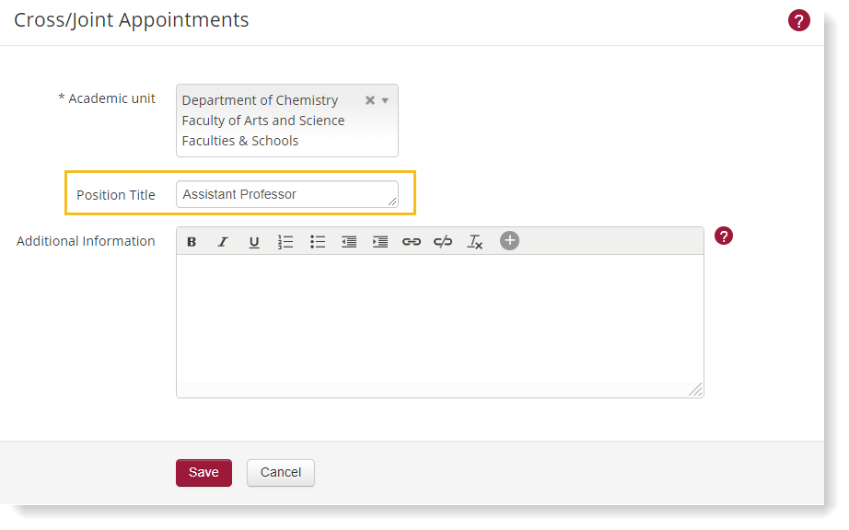Insert a numbered list
Screen dimensions: 849x530
point(285,242)
